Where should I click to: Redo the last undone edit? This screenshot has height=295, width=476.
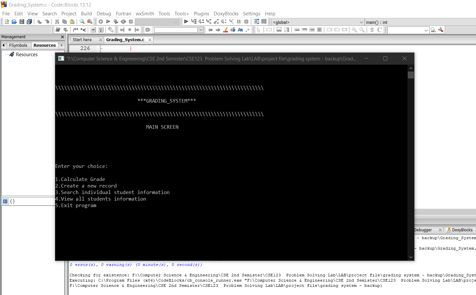point(47,22)
